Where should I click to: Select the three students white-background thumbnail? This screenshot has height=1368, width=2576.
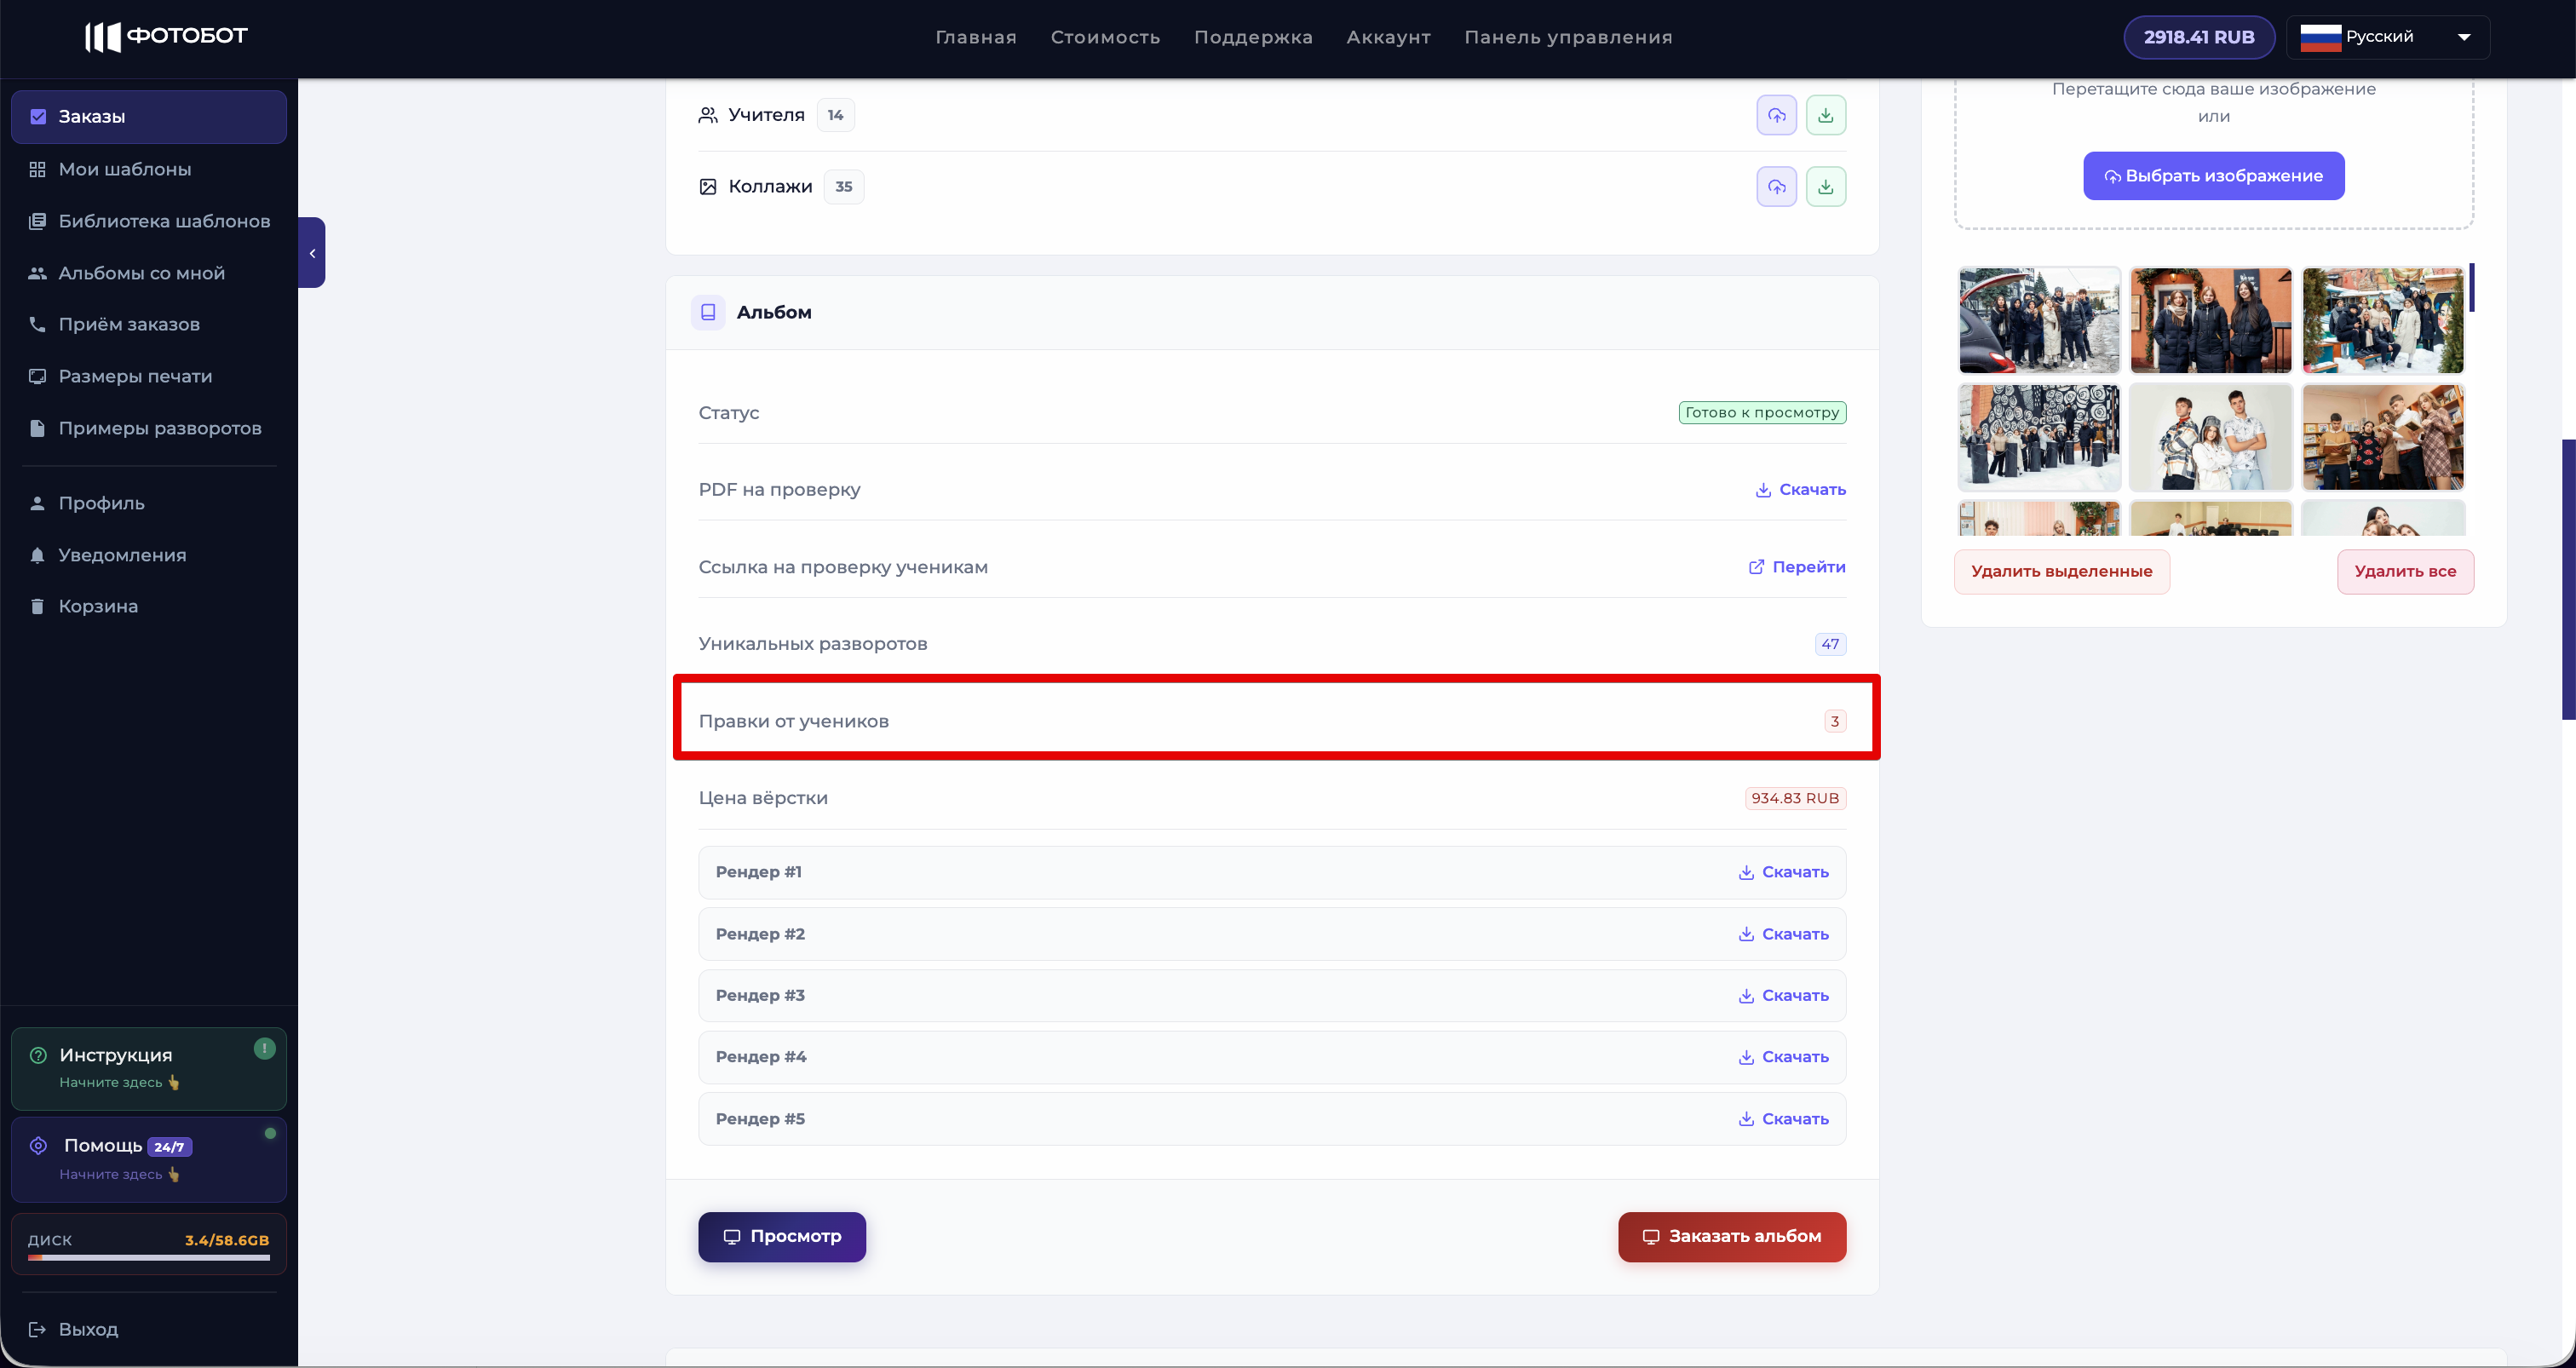click(2211, 437)
